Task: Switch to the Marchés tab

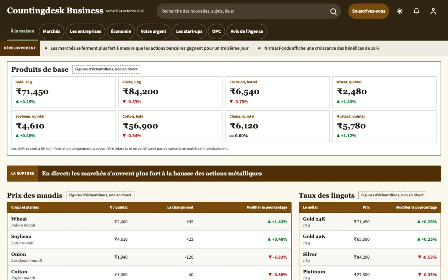Action: tap(52, 31)
